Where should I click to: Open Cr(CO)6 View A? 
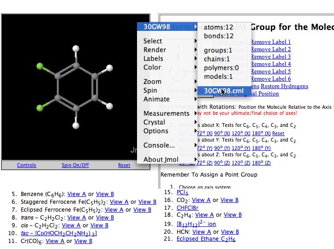click(x=55, y=241)
